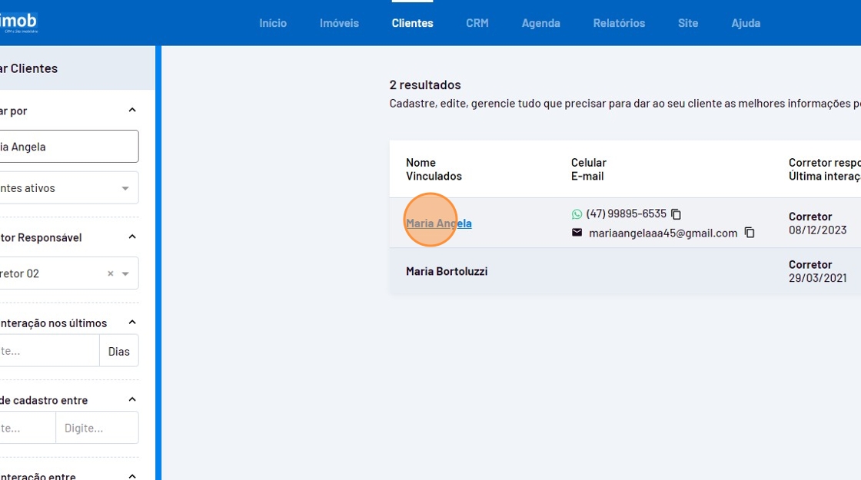Collapse the registration date range section
Viewport: 861px width, 480px height.
point(131,400)
